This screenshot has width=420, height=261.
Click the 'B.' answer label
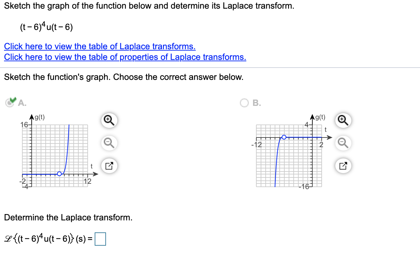256,103
